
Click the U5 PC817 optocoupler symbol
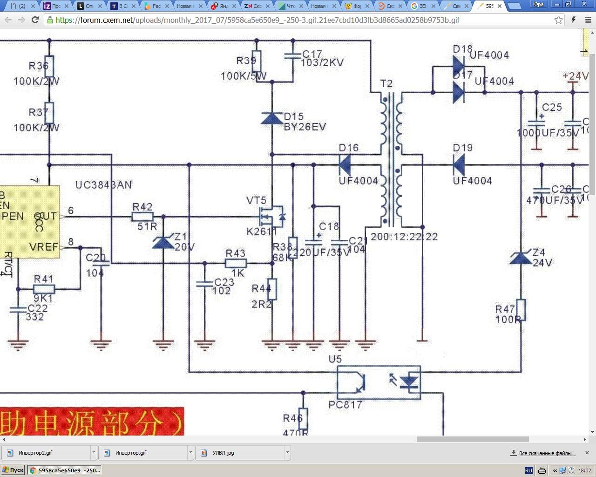379,382
